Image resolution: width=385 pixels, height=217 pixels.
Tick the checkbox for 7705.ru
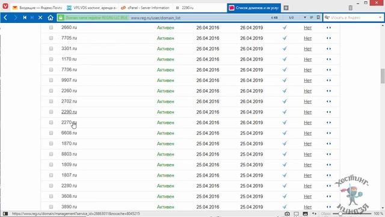51,38
